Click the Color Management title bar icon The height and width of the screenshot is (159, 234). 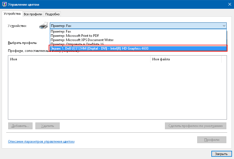tap(4, 5)
